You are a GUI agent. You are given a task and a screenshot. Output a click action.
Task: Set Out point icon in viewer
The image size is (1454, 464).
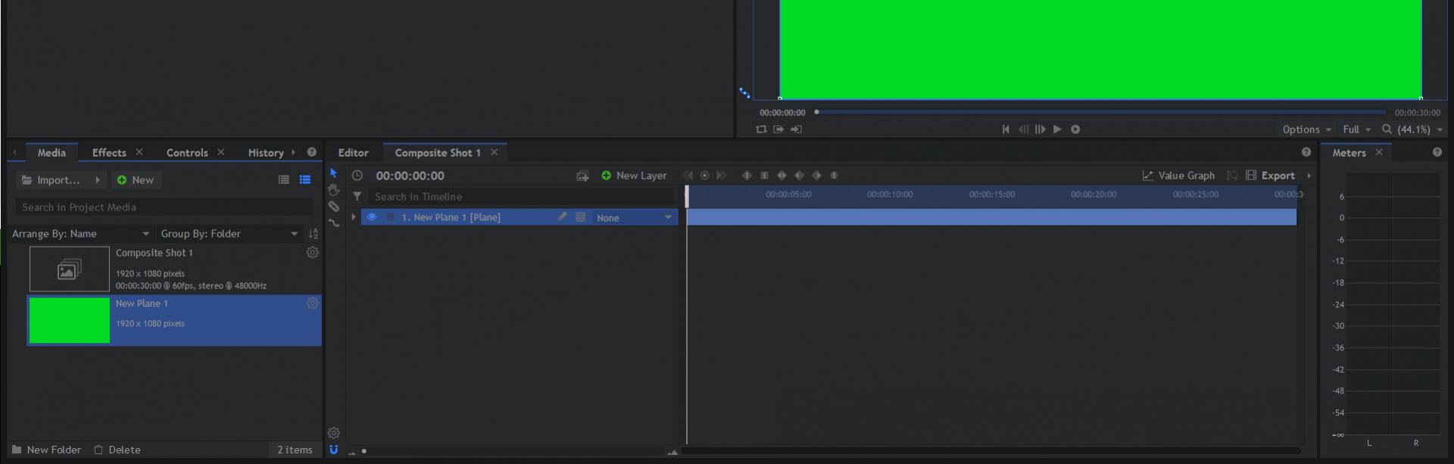(x=796, y=129)
